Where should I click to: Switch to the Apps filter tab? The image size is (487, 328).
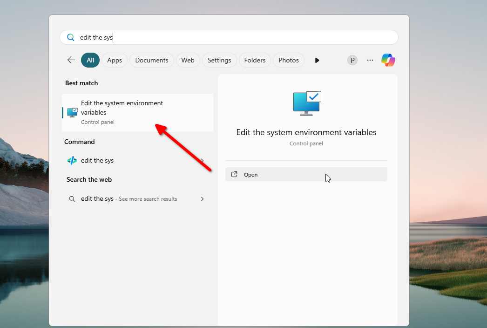115,60
